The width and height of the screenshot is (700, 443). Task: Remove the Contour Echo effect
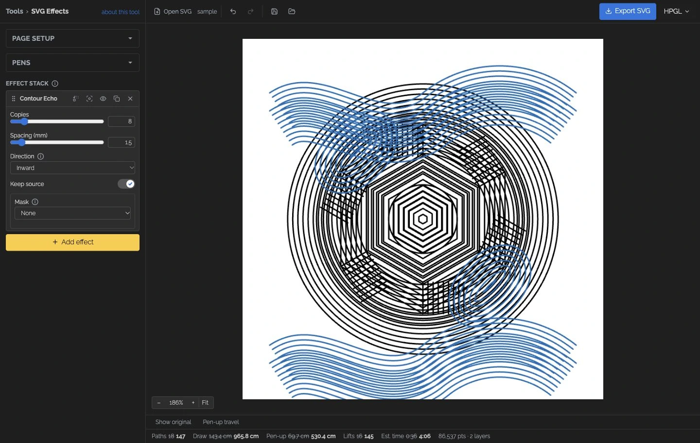(x=130, y=99)
